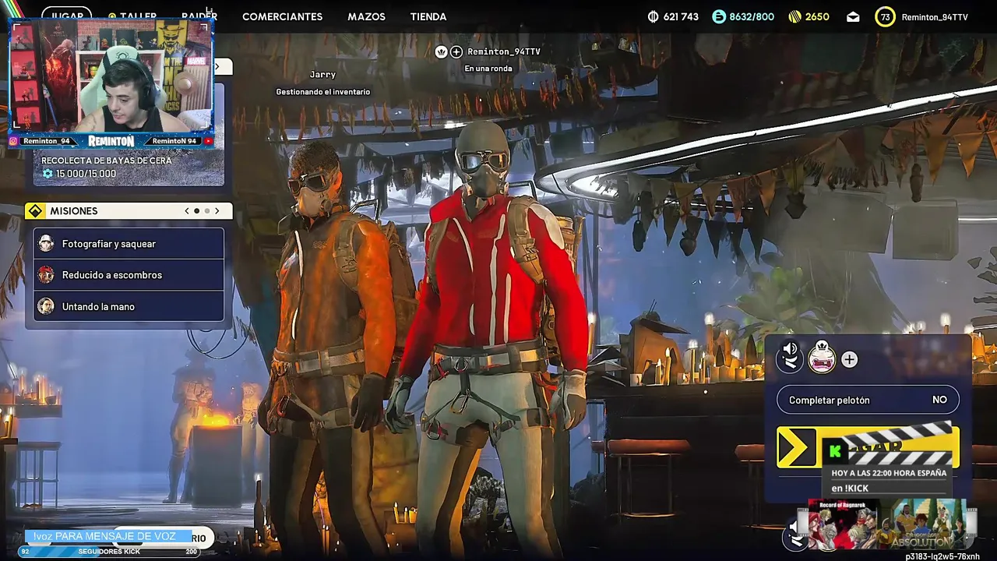Click the yellow play arrow start button
The image size is (997, 561).
[795, 448]
